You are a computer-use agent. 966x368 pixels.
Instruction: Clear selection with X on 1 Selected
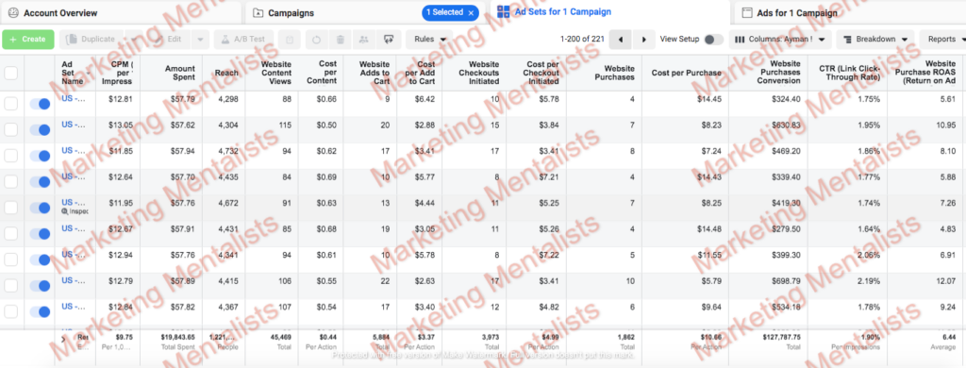(x=472, y=12)
